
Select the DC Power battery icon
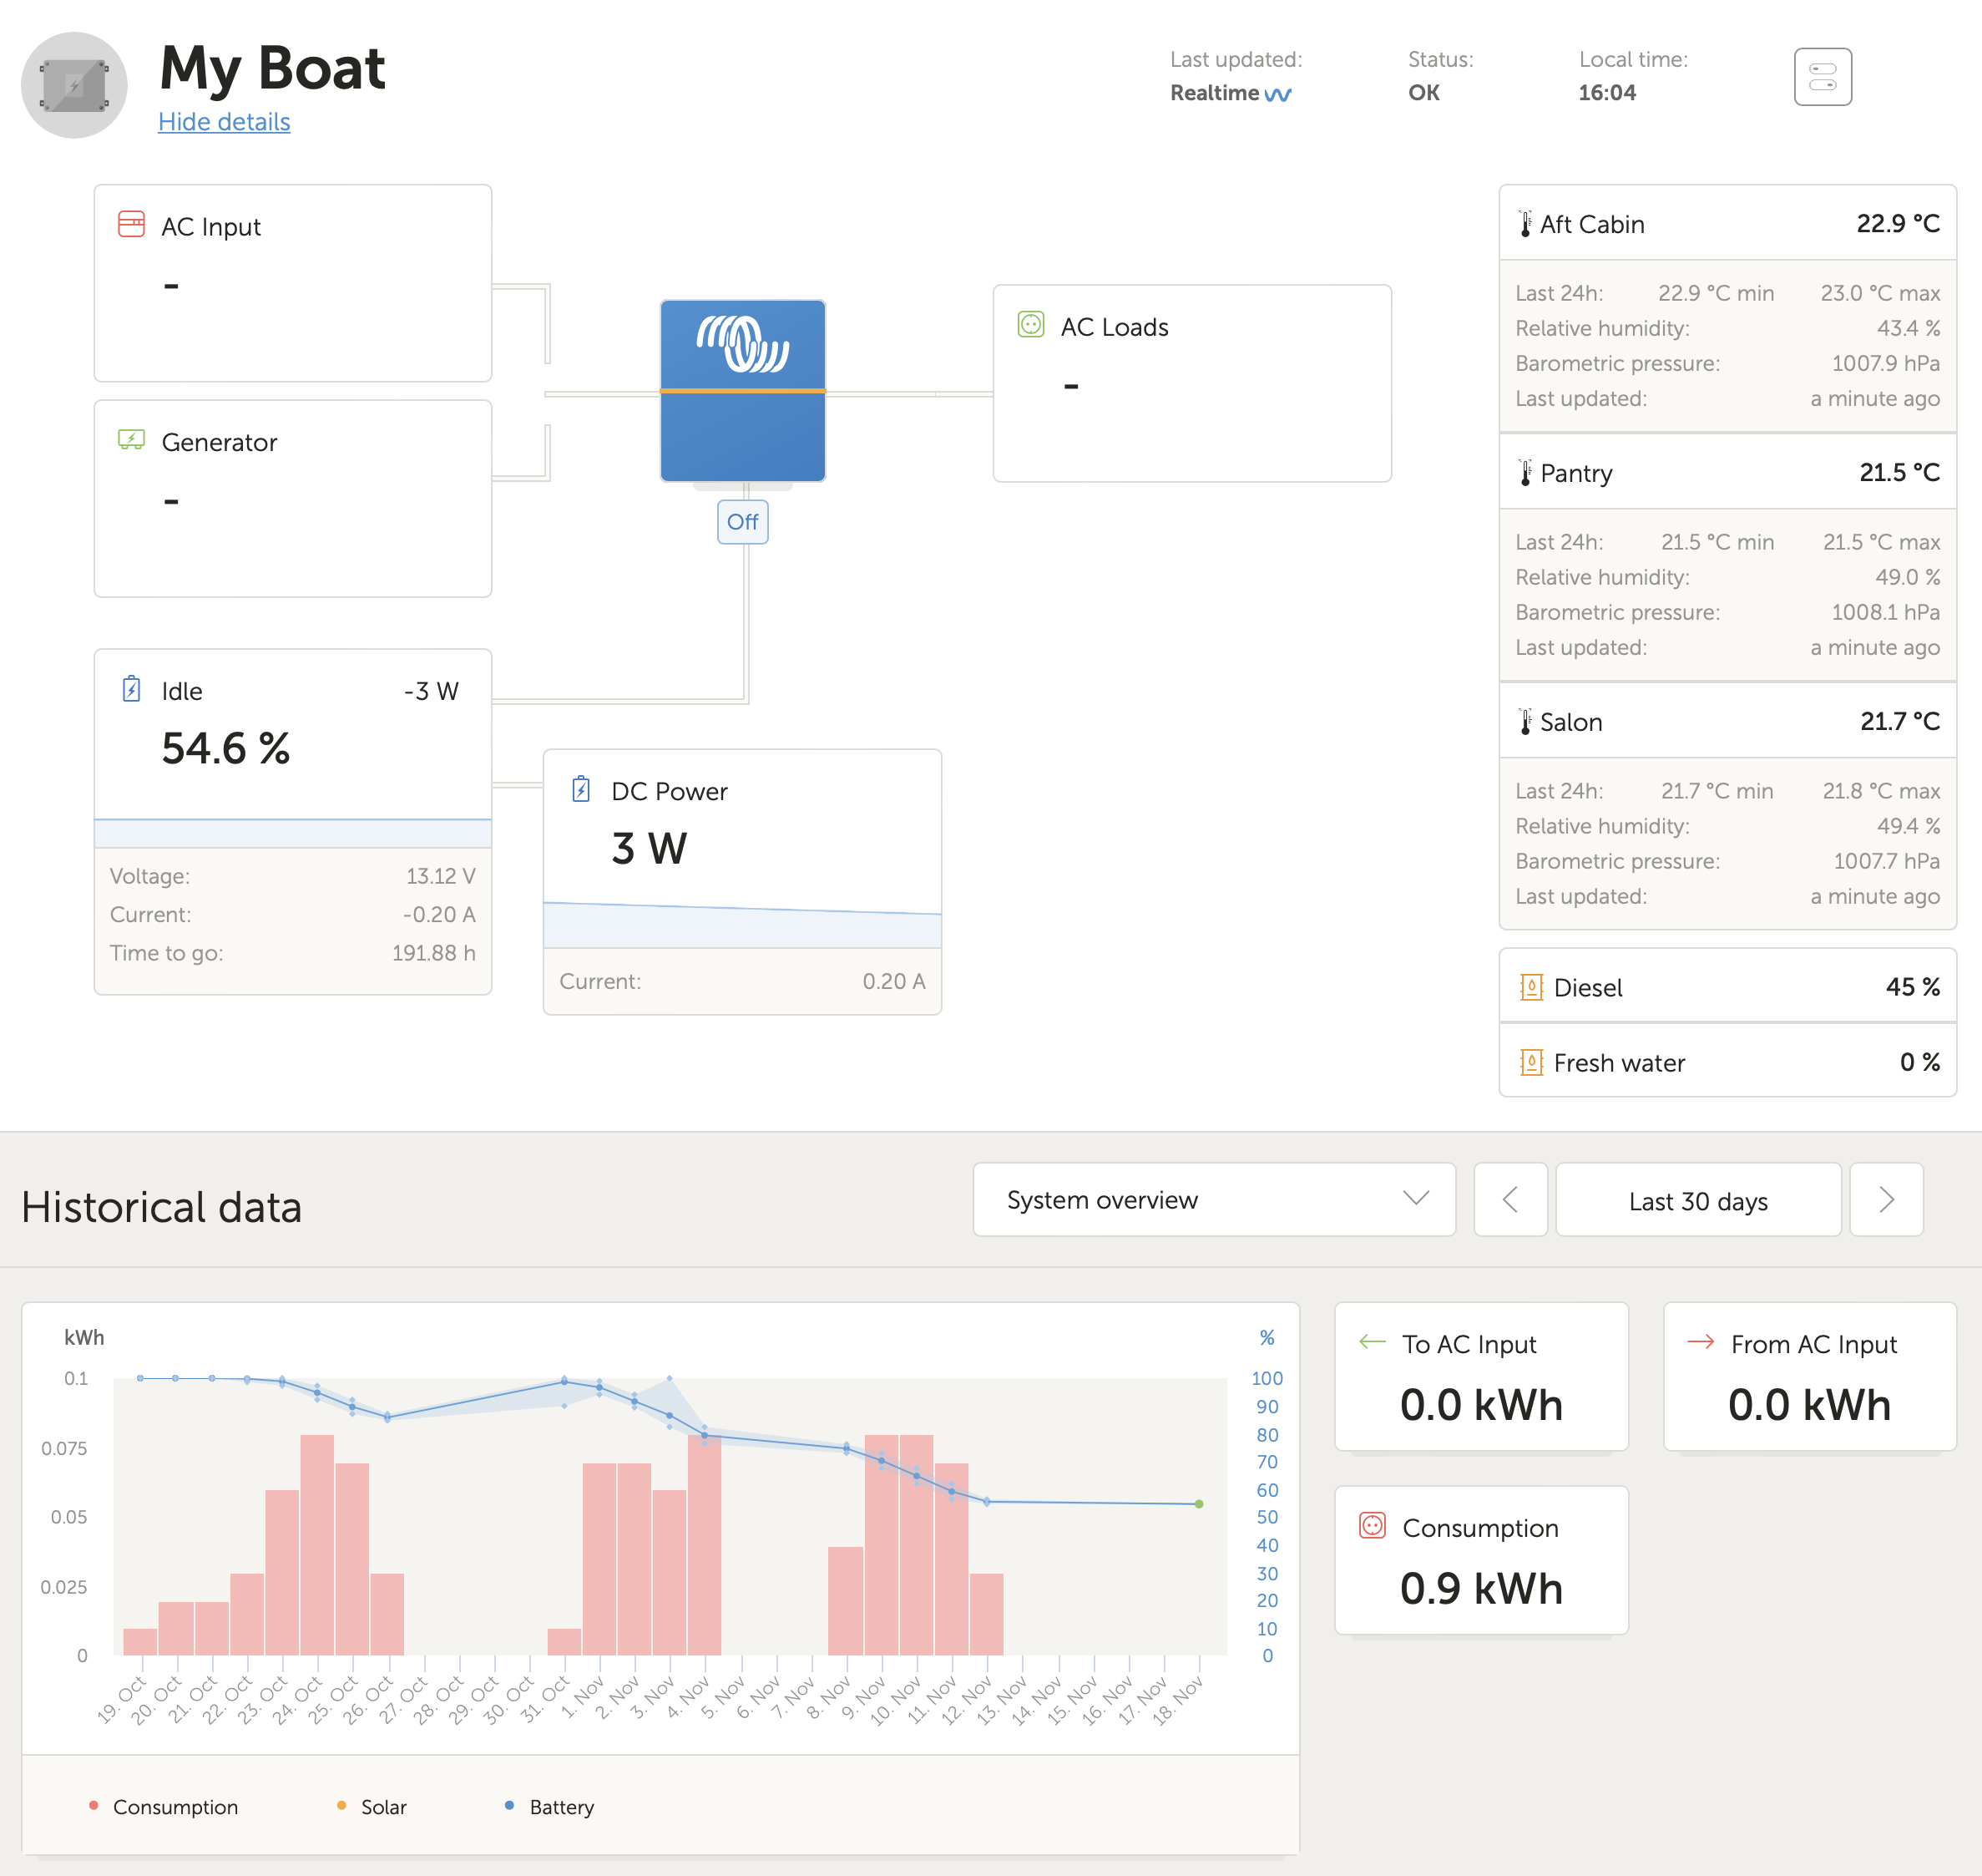tap(583, 789)
